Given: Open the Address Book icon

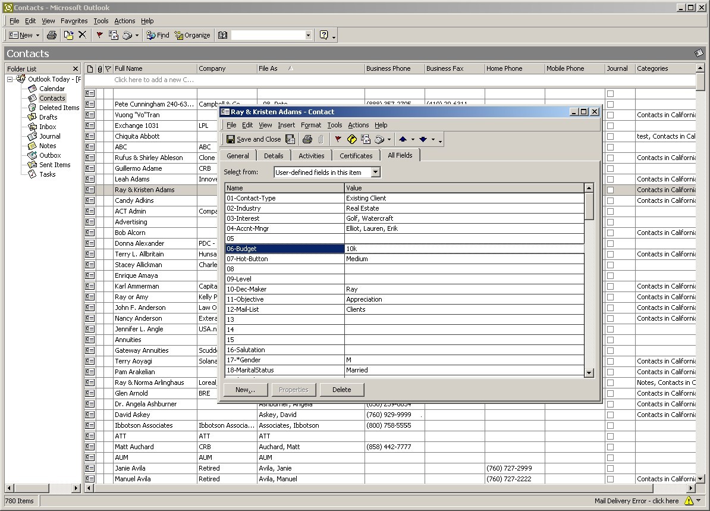Looking at the screenshot, I should click(x=222, y=35).
